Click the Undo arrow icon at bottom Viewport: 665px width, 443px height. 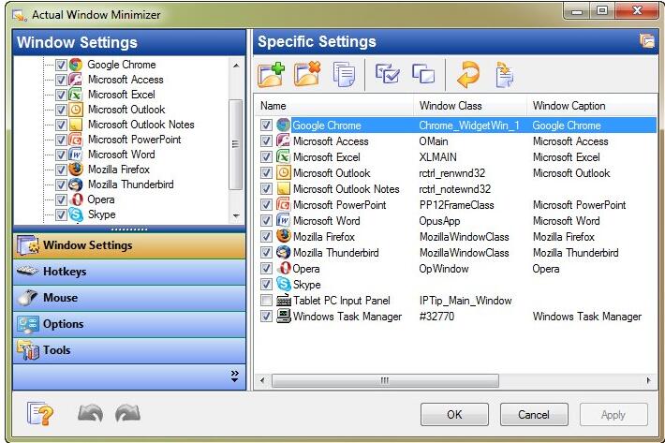tap(90, 413)
